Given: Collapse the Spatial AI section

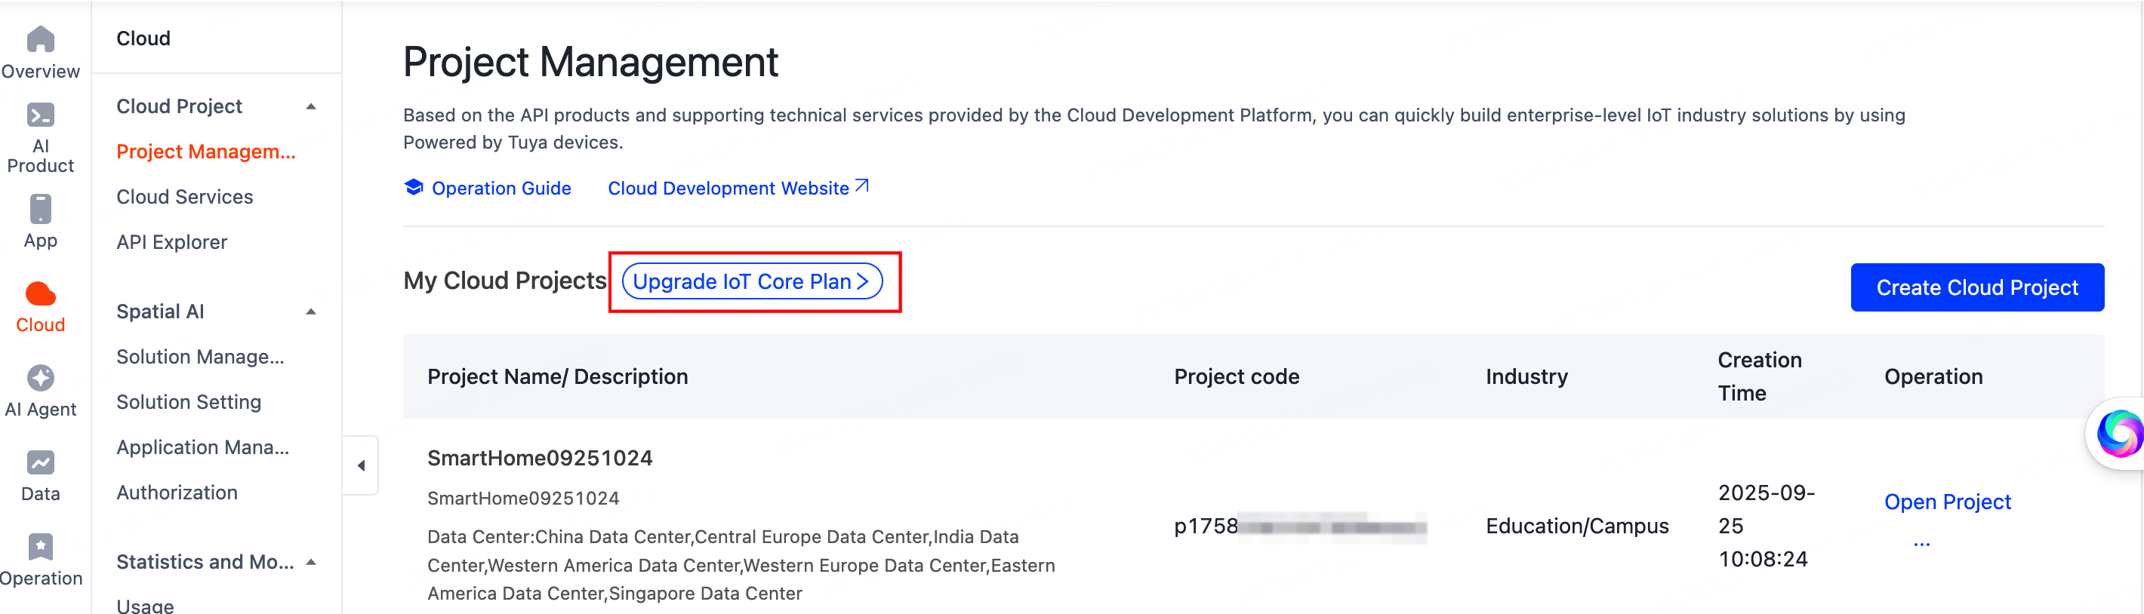Looking at the screenshot, I should pyautogui.click(x=311, y=312).
